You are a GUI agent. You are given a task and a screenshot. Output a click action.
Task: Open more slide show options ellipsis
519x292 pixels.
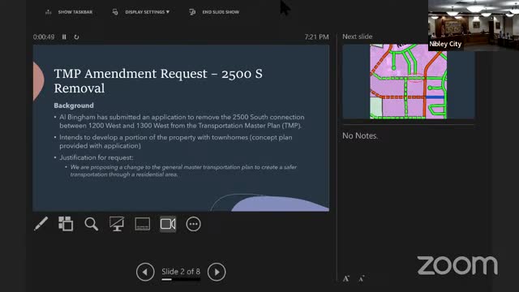pos(194,224)
